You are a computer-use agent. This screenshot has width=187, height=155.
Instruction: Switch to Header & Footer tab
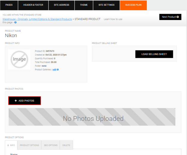33,5
